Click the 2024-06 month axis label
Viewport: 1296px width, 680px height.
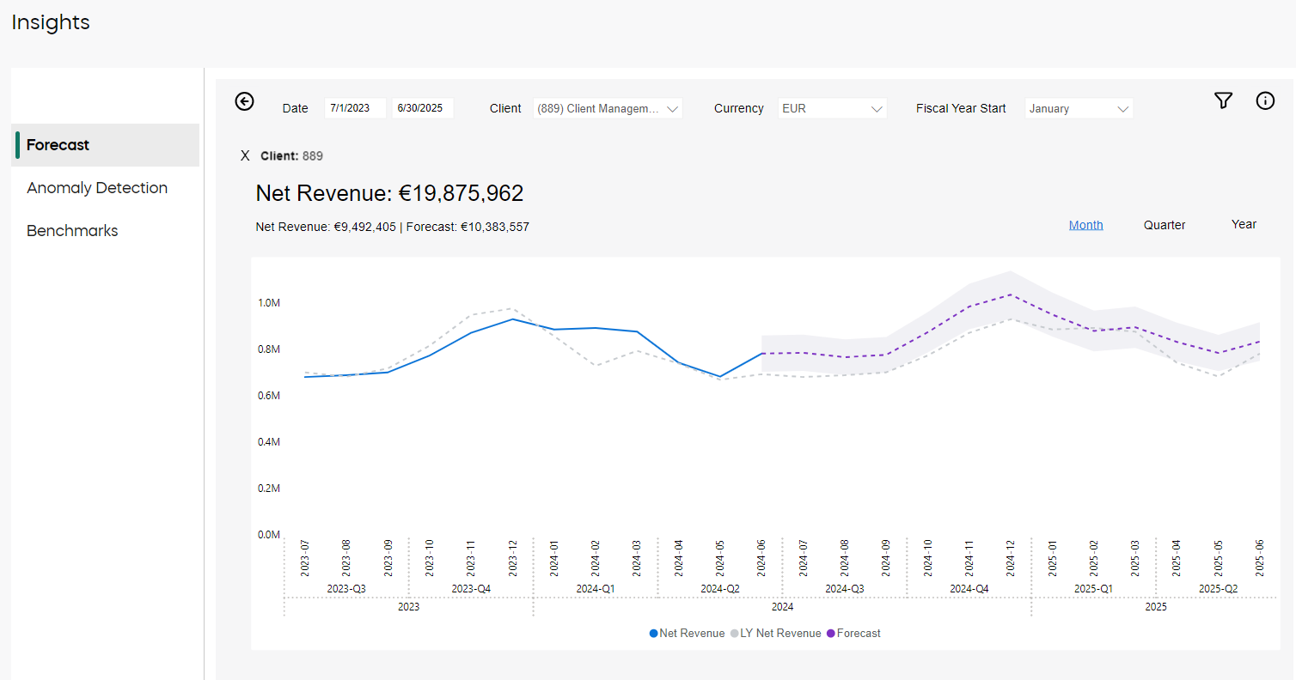762,558
